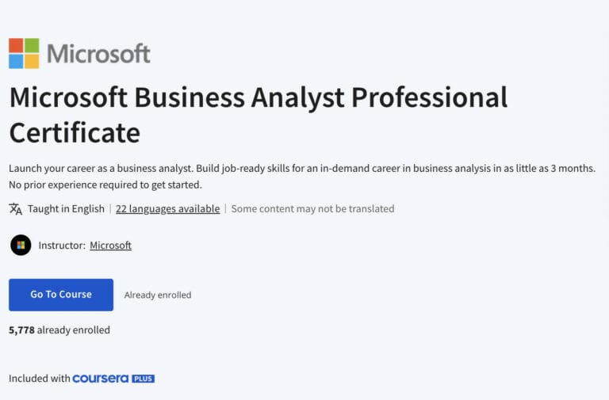
Task: Click the gray Microsoft wordmark
Action: pyautogui.click(x=98, y=54)
